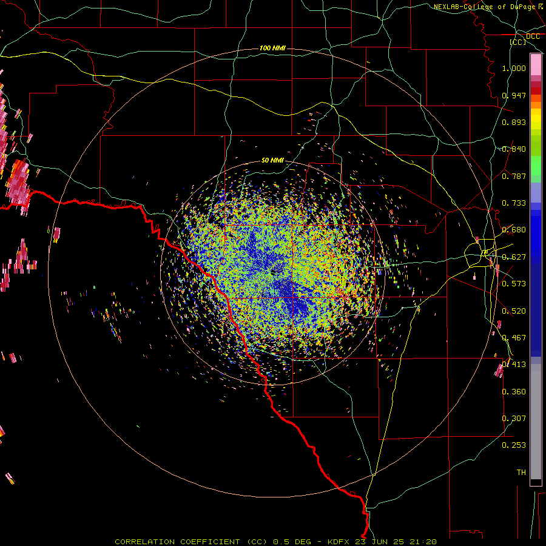Click the NEXLAB-College of DuPage label
This screenshot has width=546, height=546.
tap(484, 7)
